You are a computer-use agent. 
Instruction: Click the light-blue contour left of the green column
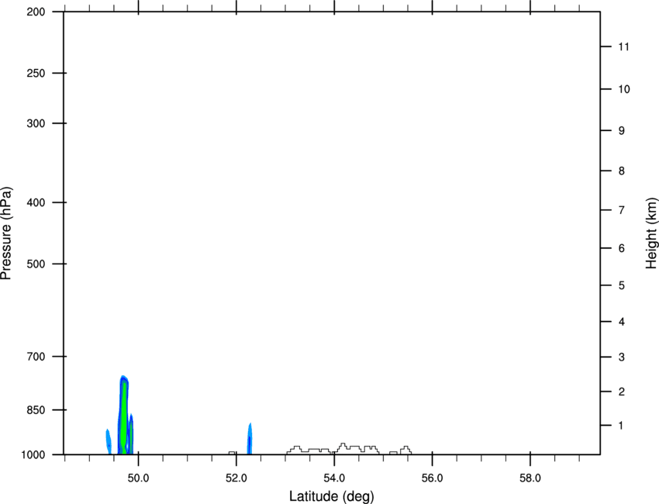tap(109, 441)
